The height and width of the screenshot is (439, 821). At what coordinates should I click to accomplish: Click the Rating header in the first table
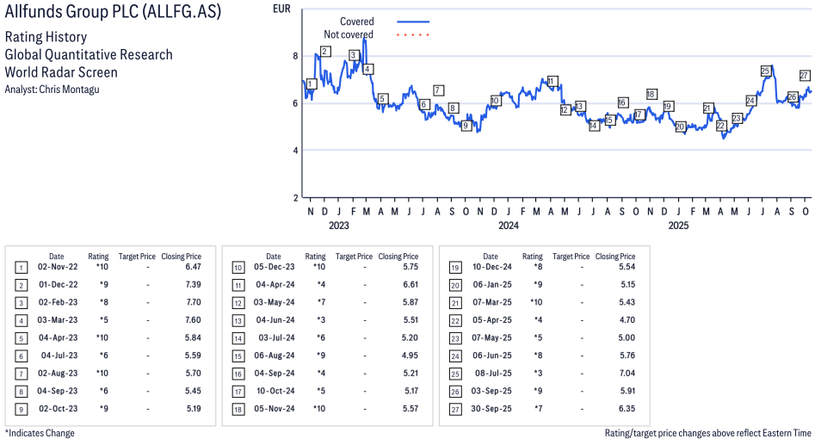pyautogui.click(x=98, y=257)
